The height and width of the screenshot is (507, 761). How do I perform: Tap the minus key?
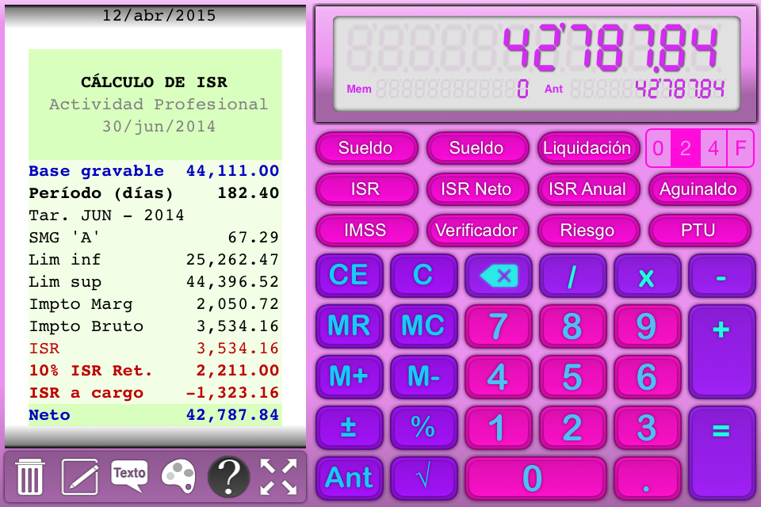[x=721, y=276]
